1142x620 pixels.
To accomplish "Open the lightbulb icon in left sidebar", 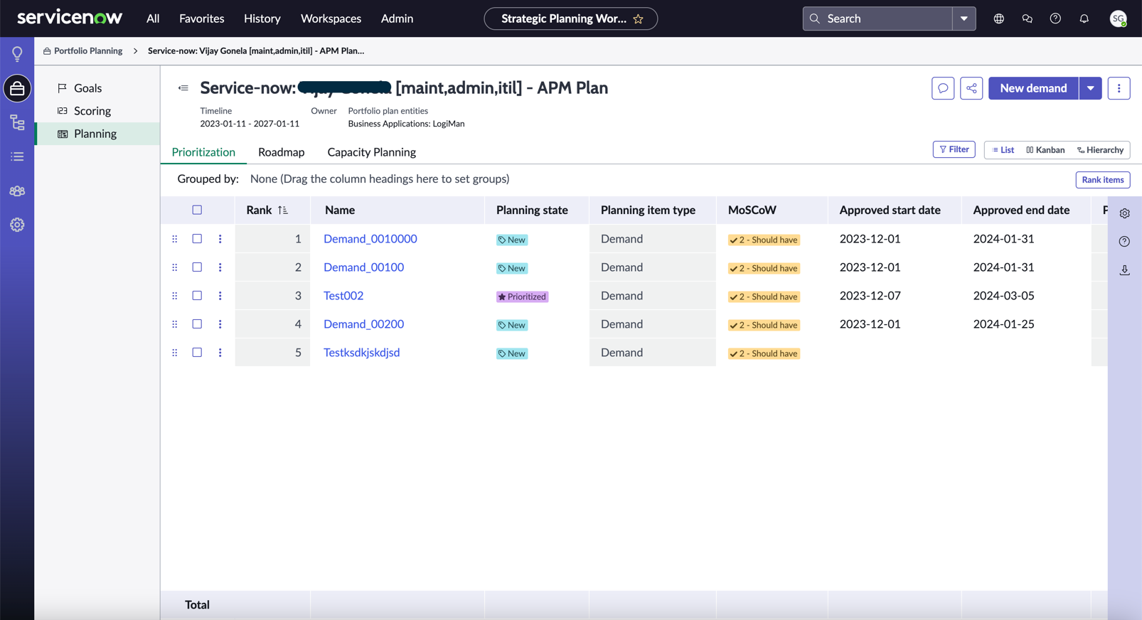I will pos(17,54).
